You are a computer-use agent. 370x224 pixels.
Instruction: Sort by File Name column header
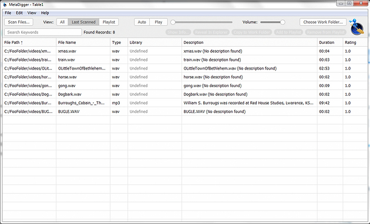click(83, 43)
